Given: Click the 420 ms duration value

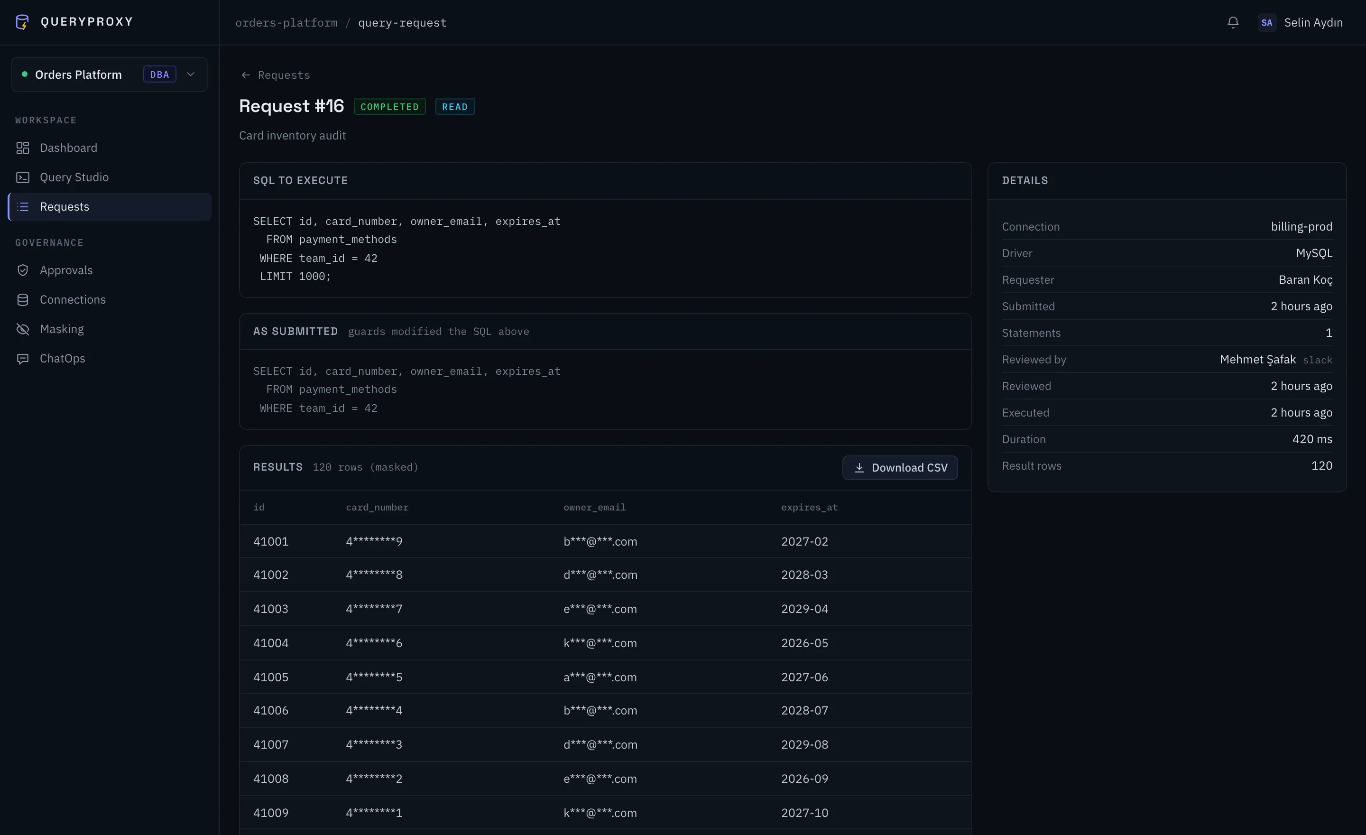Looking at the screenshot, I should pos(1312,439).
